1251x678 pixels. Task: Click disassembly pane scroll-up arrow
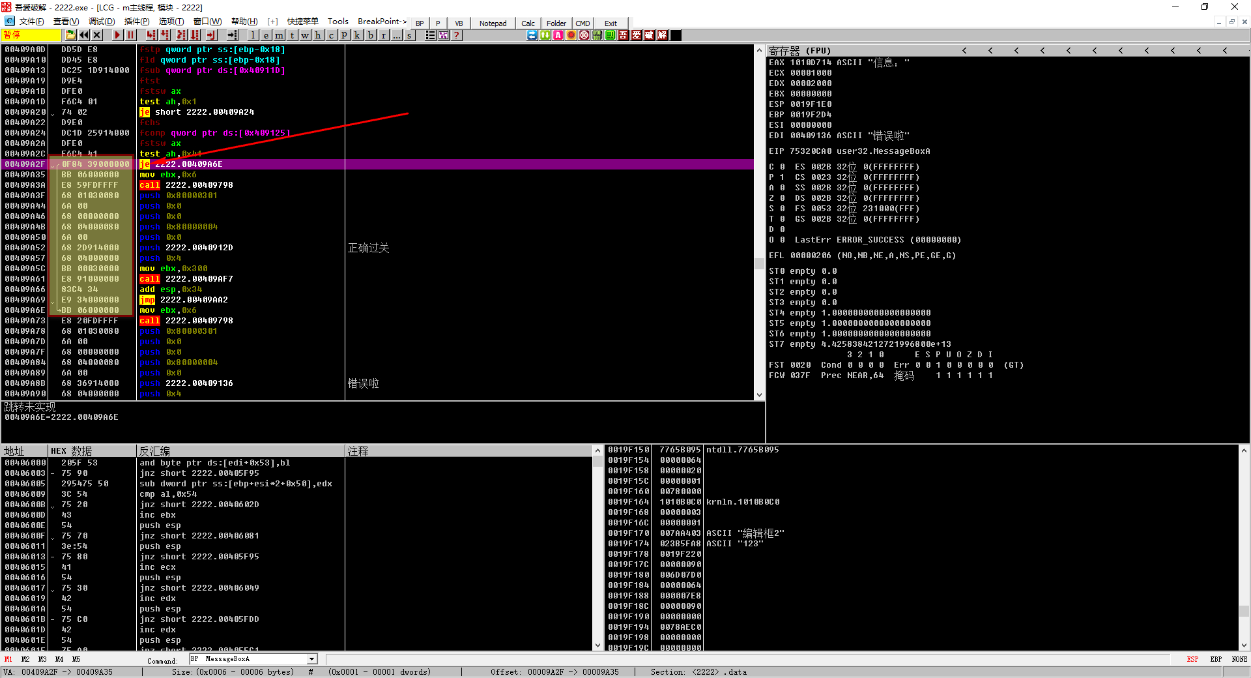(x=759, y=50)
